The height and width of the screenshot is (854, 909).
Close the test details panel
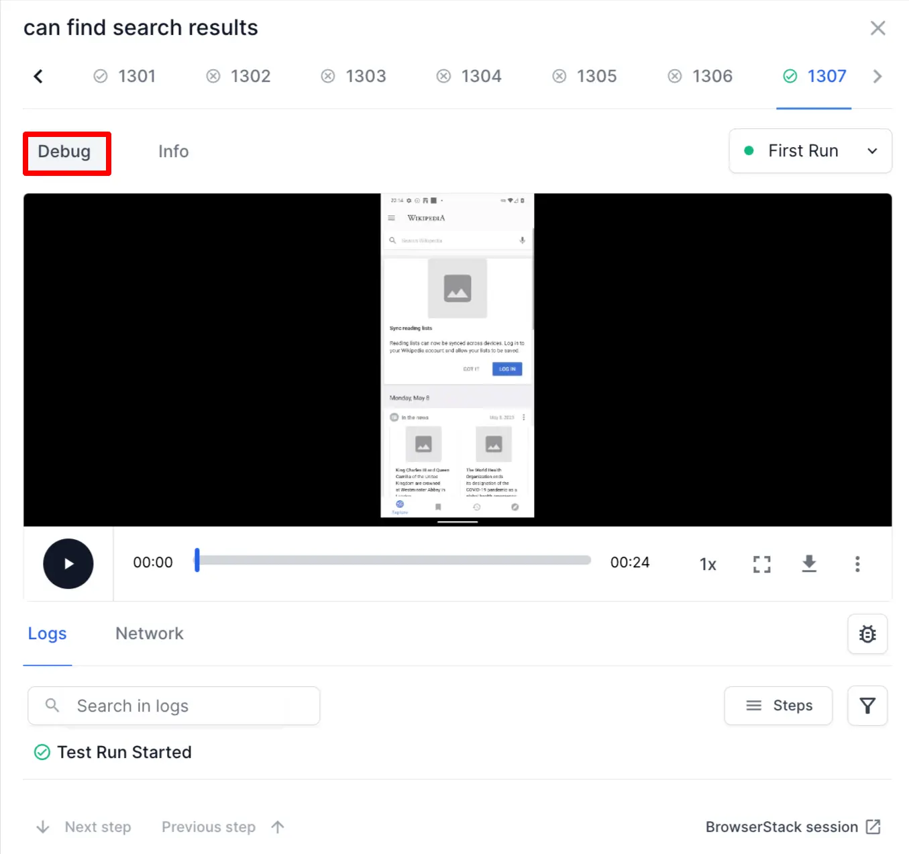coord(877,28)
